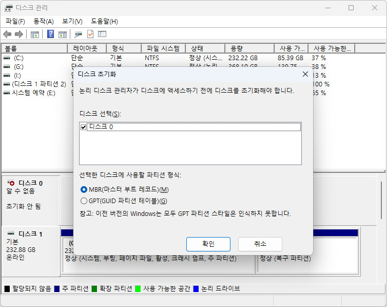Sort by the 파일 시스템 column header

(163, 48)
